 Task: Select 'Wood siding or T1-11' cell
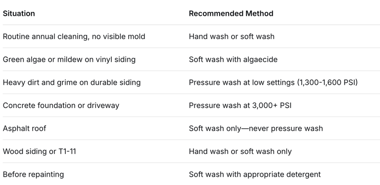tap(40, 151)
